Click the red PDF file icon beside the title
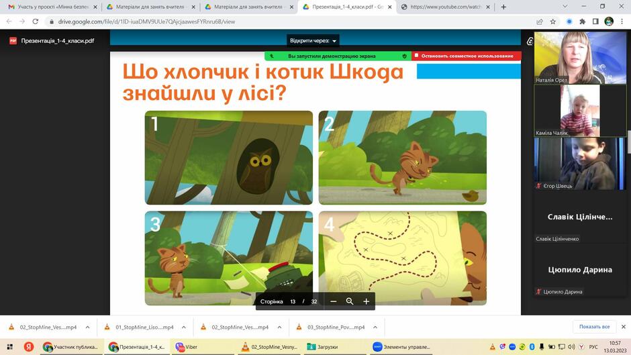 coord(13,41)
